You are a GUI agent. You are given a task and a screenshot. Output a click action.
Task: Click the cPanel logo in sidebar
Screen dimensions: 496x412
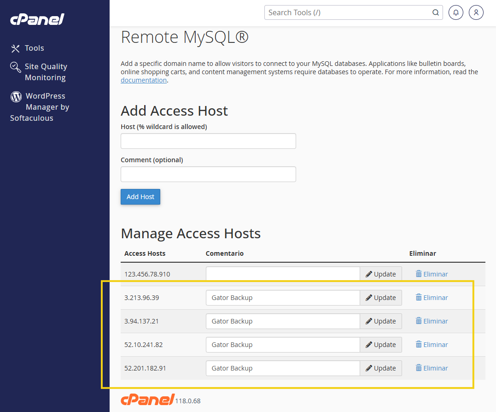tap(37, 19)
